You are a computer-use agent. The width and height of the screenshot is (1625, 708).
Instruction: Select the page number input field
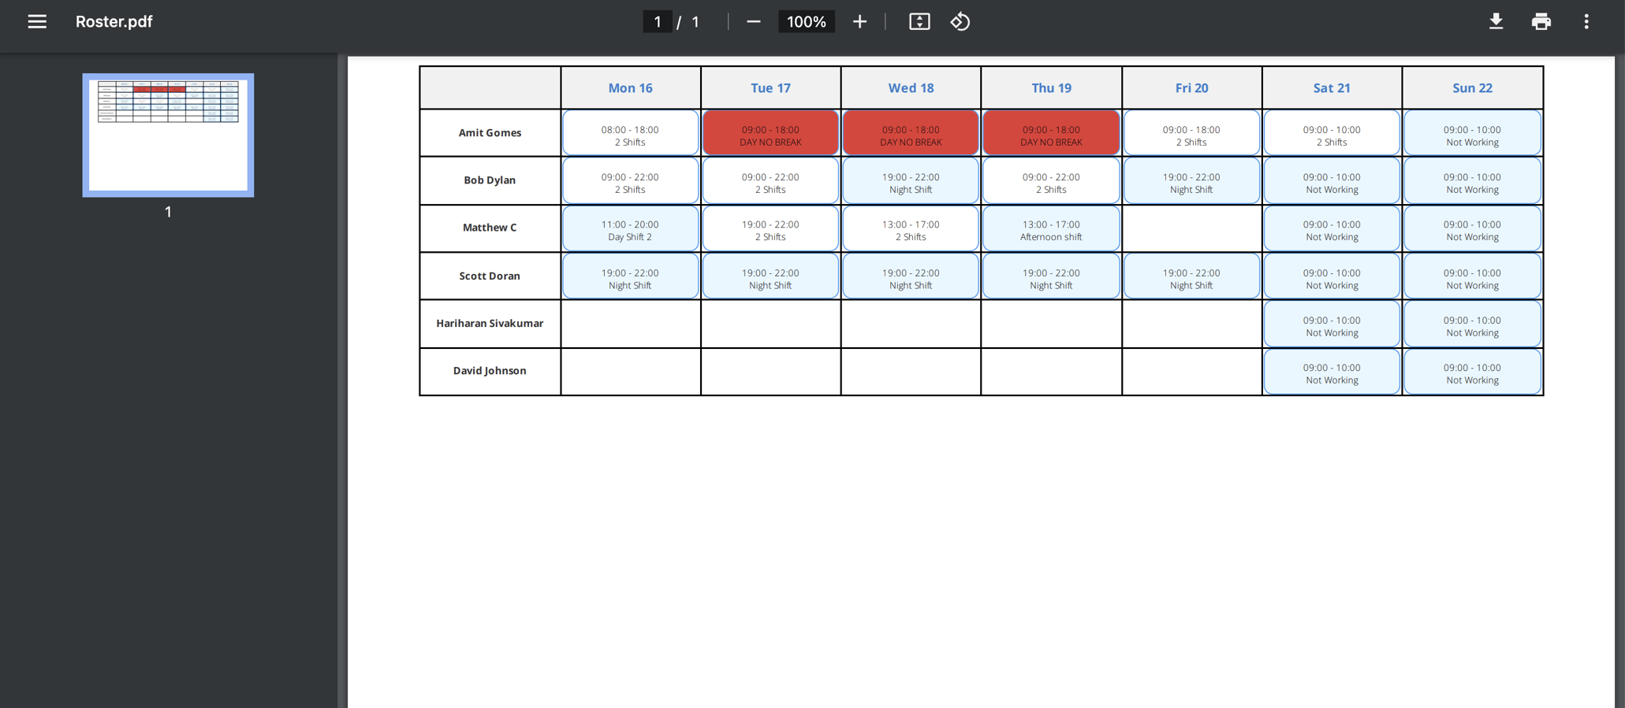pos(657,21)
